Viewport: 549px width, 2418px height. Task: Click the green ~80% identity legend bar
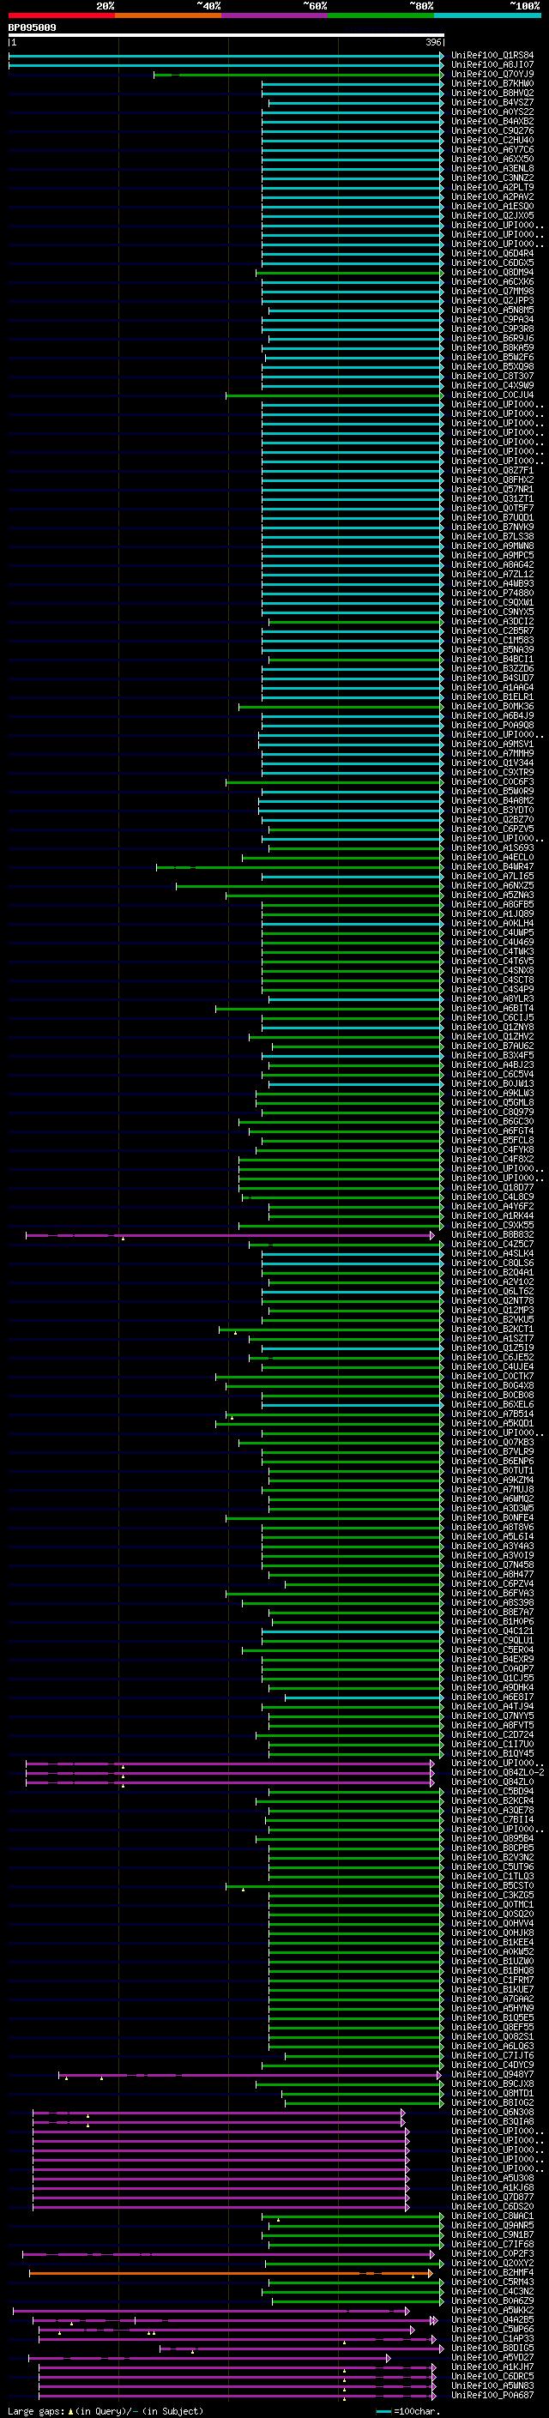click(x=381, y=15)
